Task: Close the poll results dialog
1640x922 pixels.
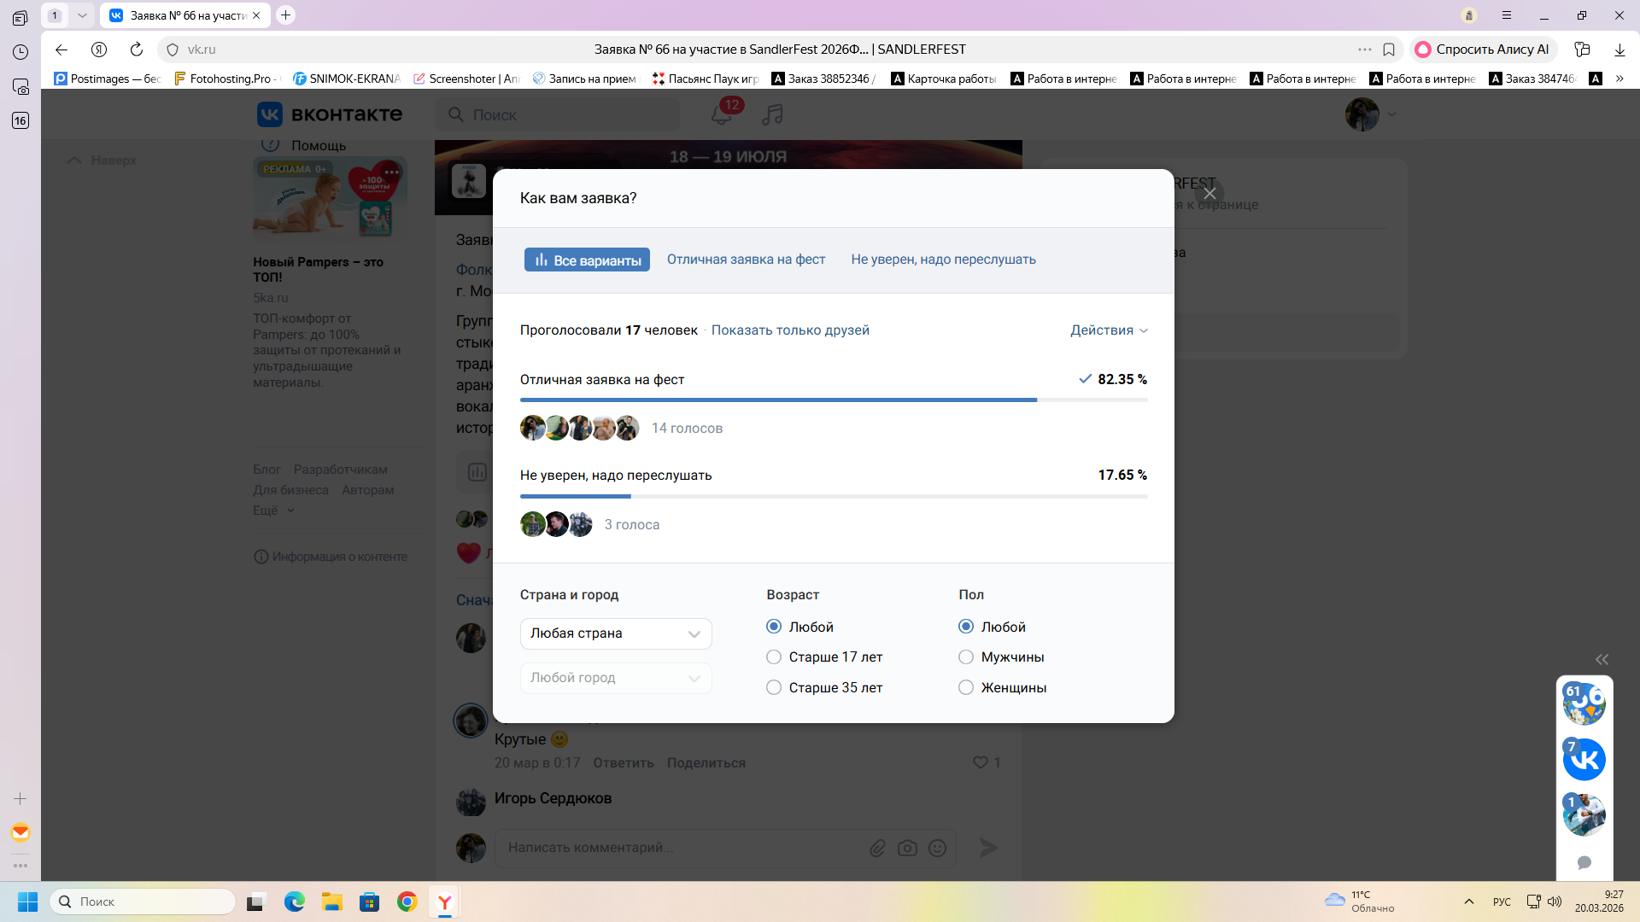Action: [1209, 194]
